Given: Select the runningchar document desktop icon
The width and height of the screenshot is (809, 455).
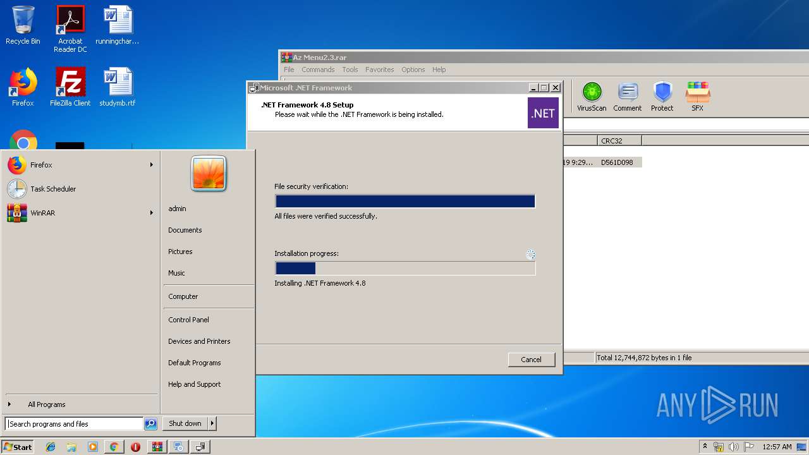Looking at the screenshot, I should [118, 25].
